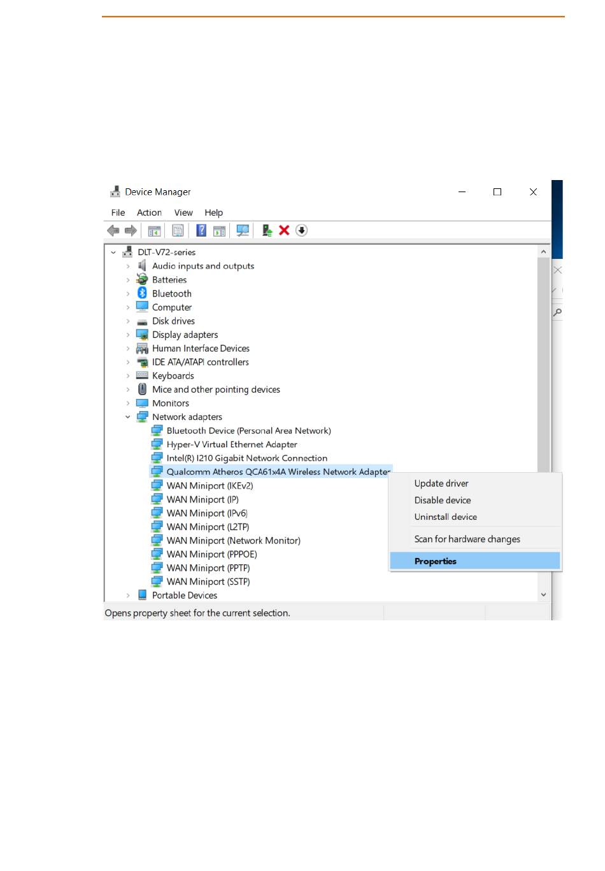Screen dimensions: 605x871
Task: Select WAN Miniport (Network Monitor)
Action: coord(233,541)
